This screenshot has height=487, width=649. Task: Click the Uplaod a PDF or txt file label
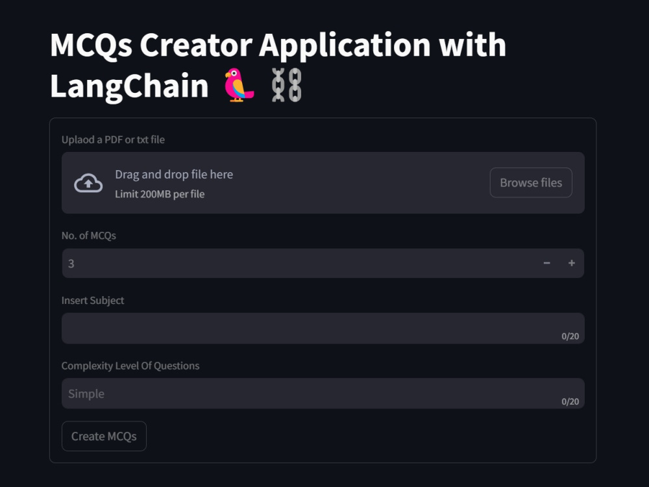(x=113, y=140)
